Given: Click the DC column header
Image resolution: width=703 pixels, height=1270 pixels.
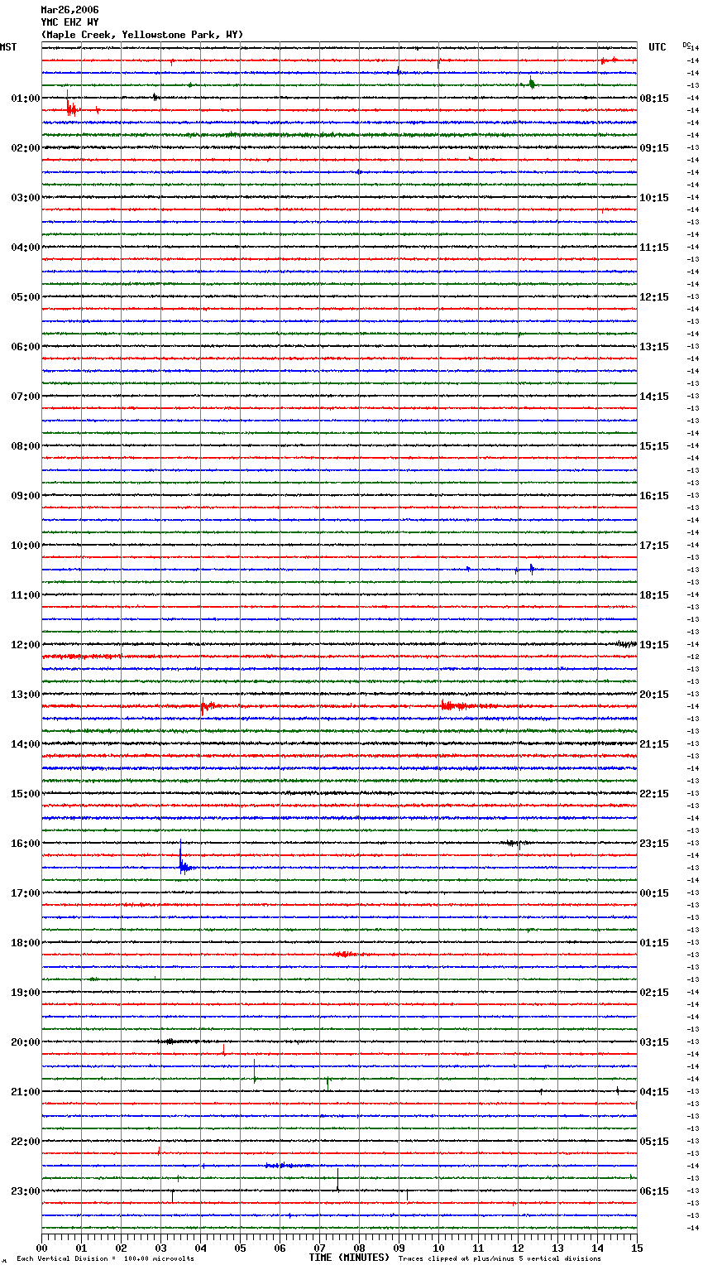Looking at the screenshot, I should tap(686, 45).
